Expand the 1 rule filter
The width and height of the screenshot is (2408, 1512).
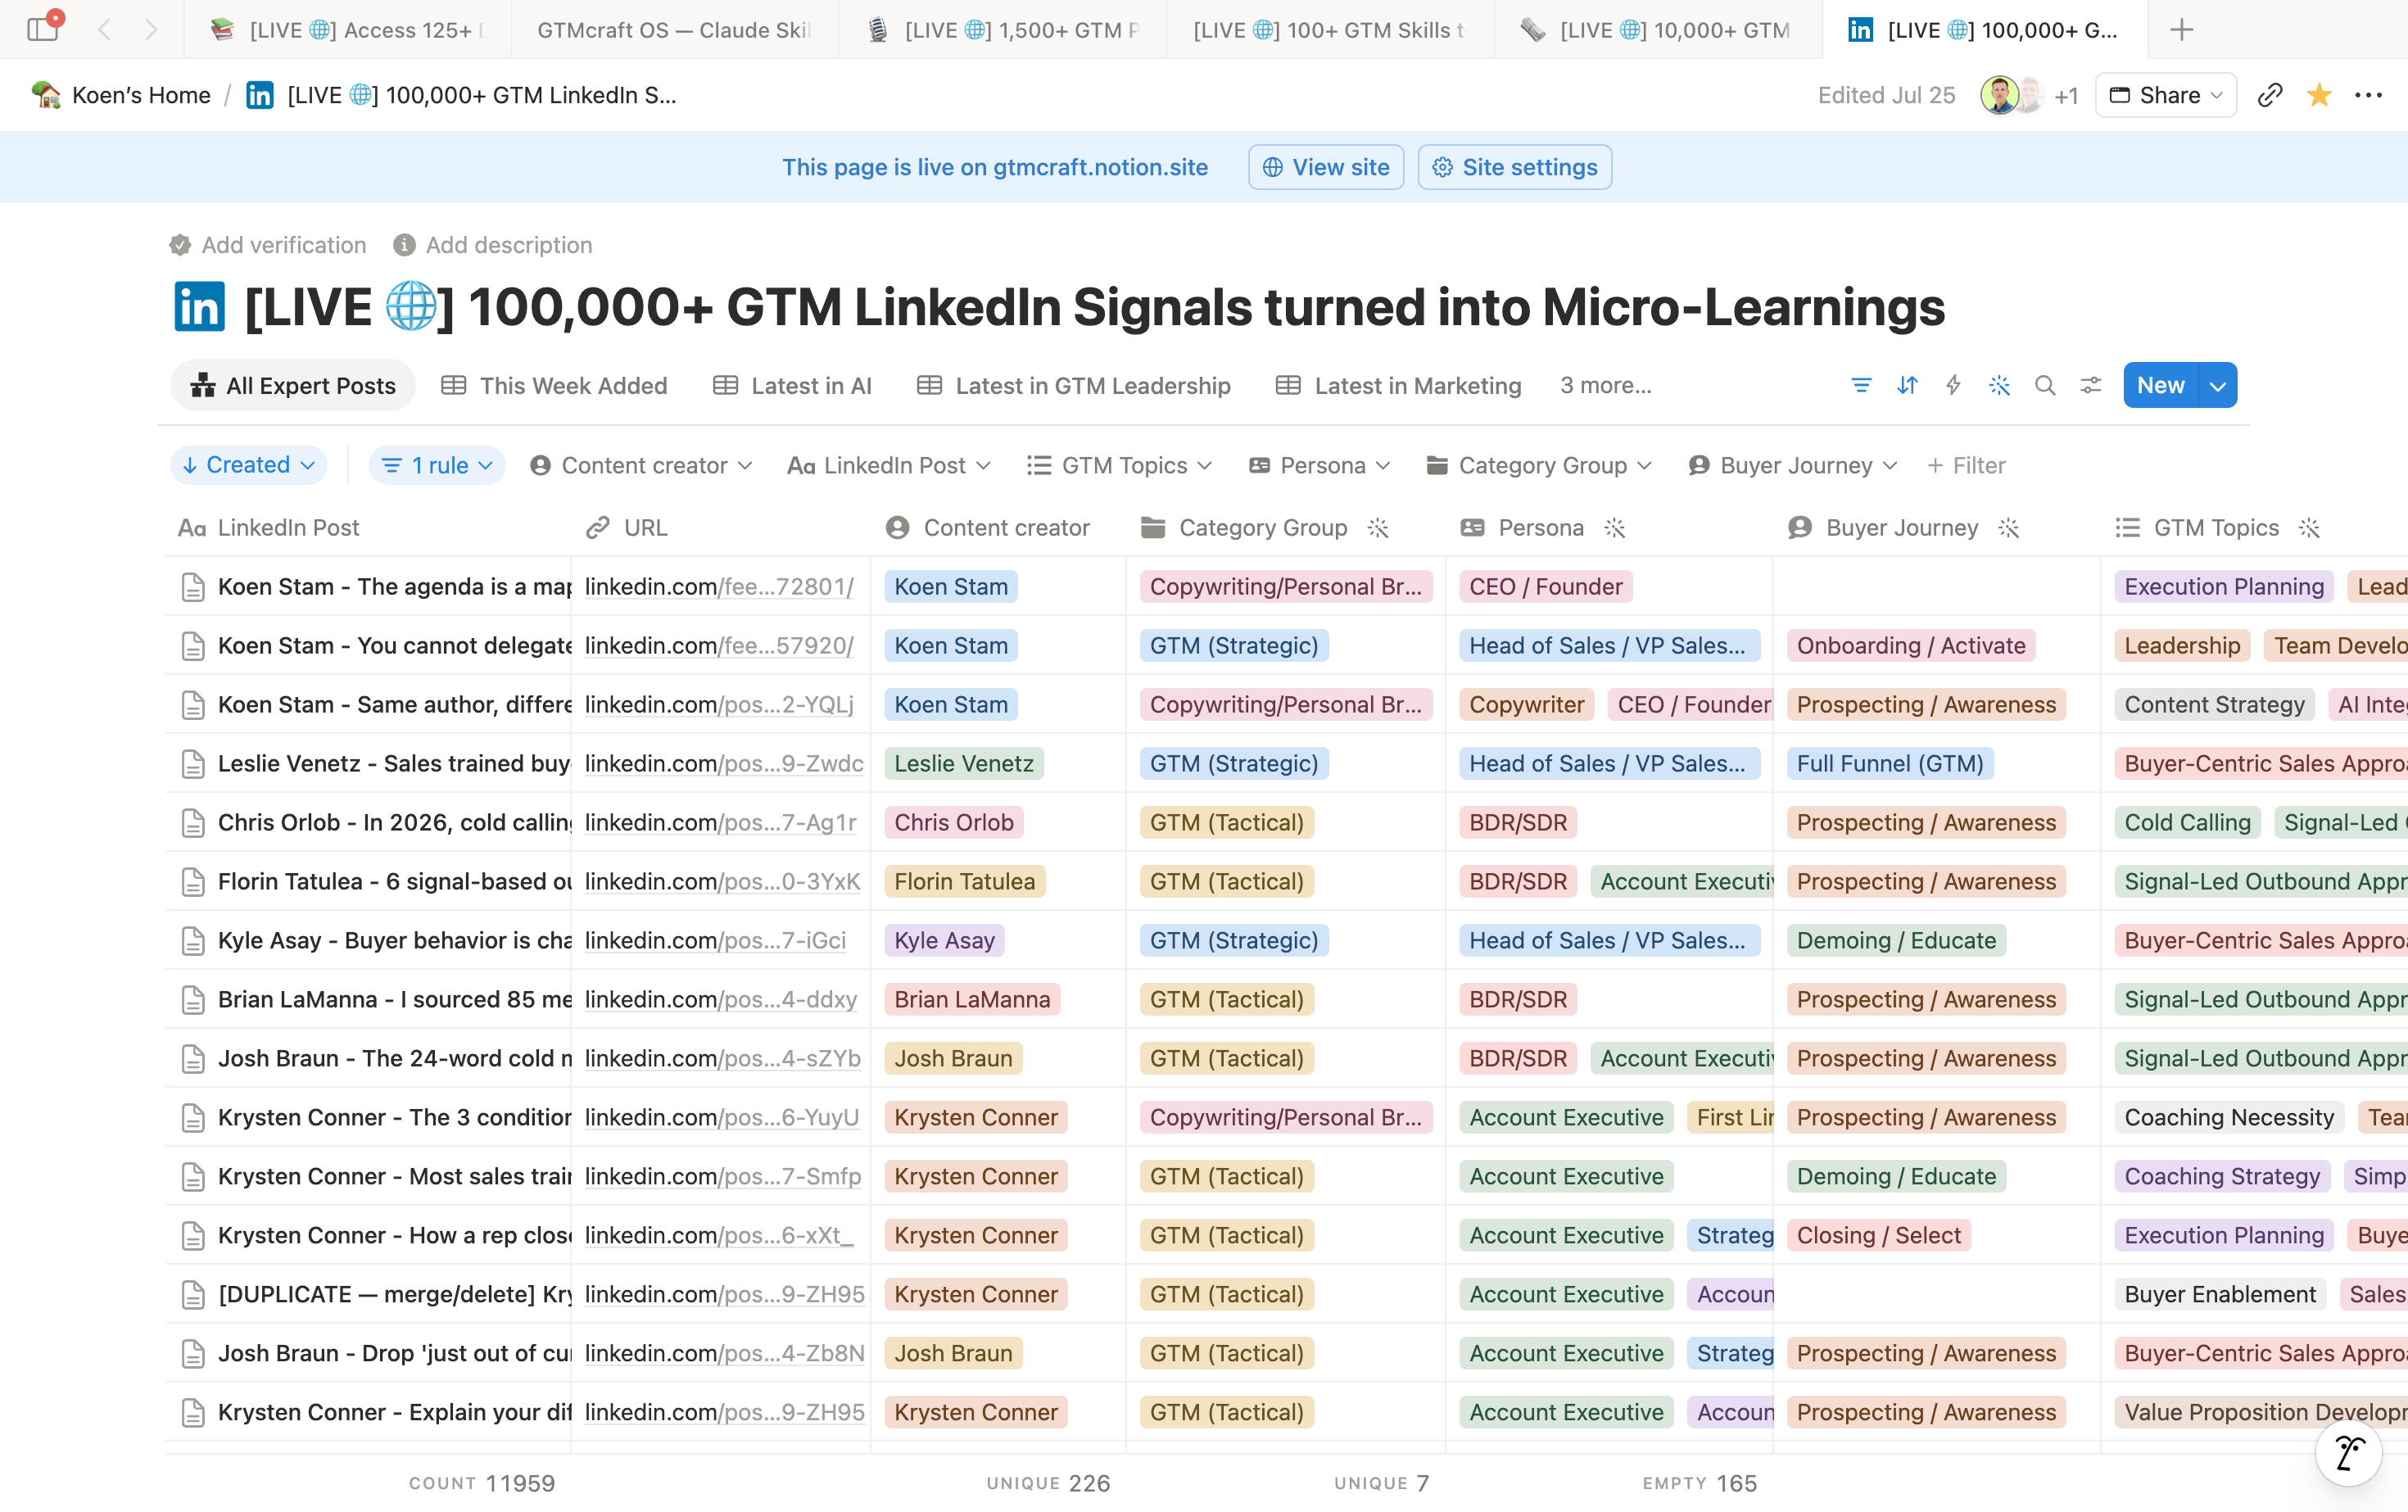click(x=437, y=465)
